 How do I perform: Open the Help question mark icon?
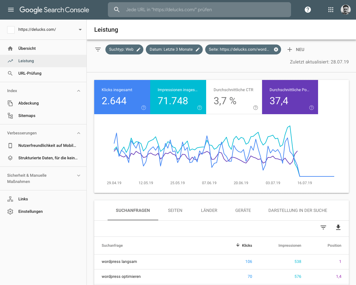coord(307,10)
